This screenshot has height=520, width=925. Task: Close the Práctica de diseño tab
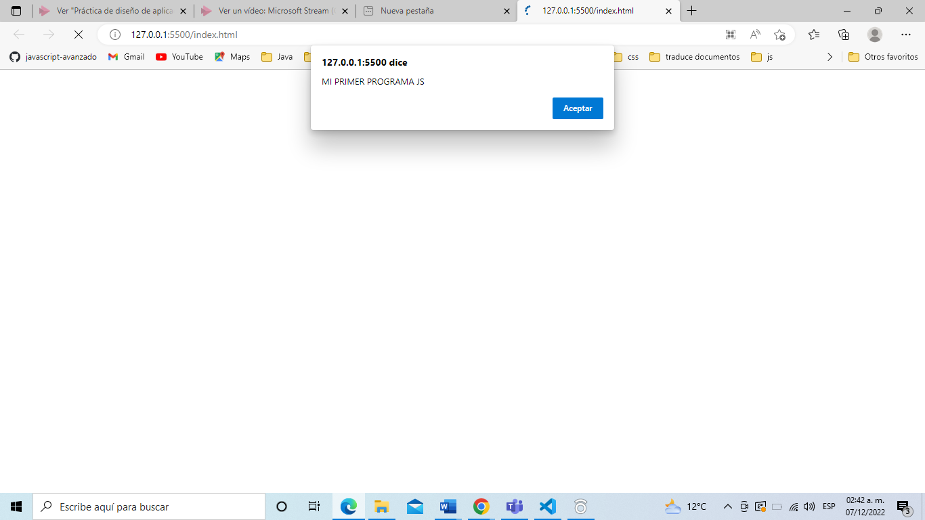[183, 12]
